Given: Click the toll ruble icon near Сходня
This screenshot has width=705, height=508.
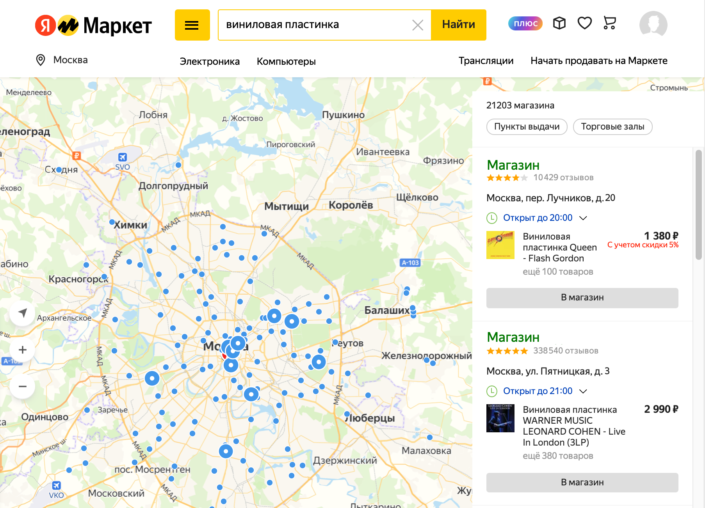Looking at the screenshot, I should coord(77,156).
